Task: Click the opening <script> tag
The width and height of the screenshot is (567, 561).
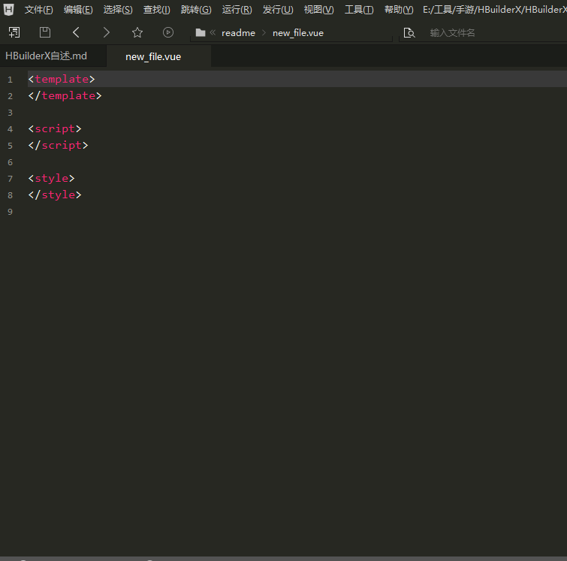Action: click(x=55, y=128)
